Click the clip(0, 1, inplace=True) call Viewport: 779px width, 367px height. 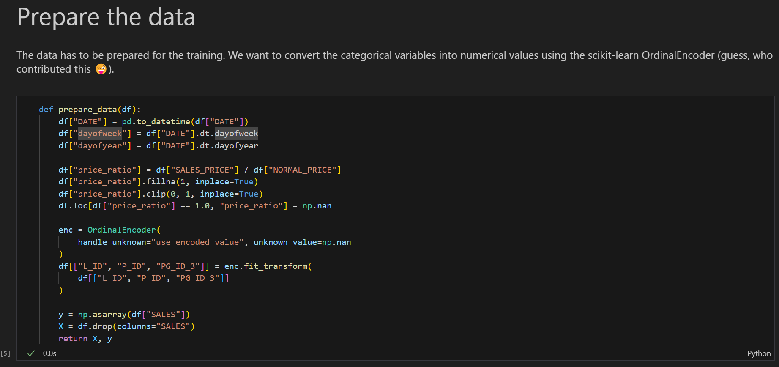click(205, 194)
